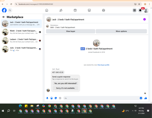Select the Ladawn conversation in list
The image size is (152, 118).
[21, 41]
